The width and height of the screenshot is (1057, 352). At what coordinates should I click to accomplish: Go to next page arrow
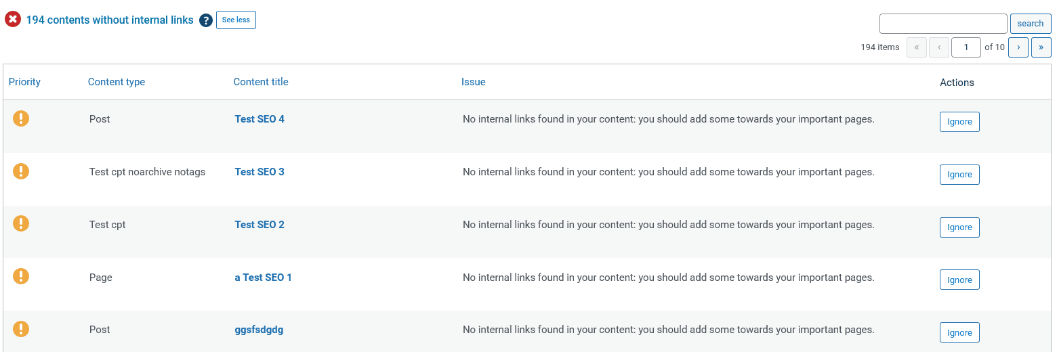click(1018, 47)
